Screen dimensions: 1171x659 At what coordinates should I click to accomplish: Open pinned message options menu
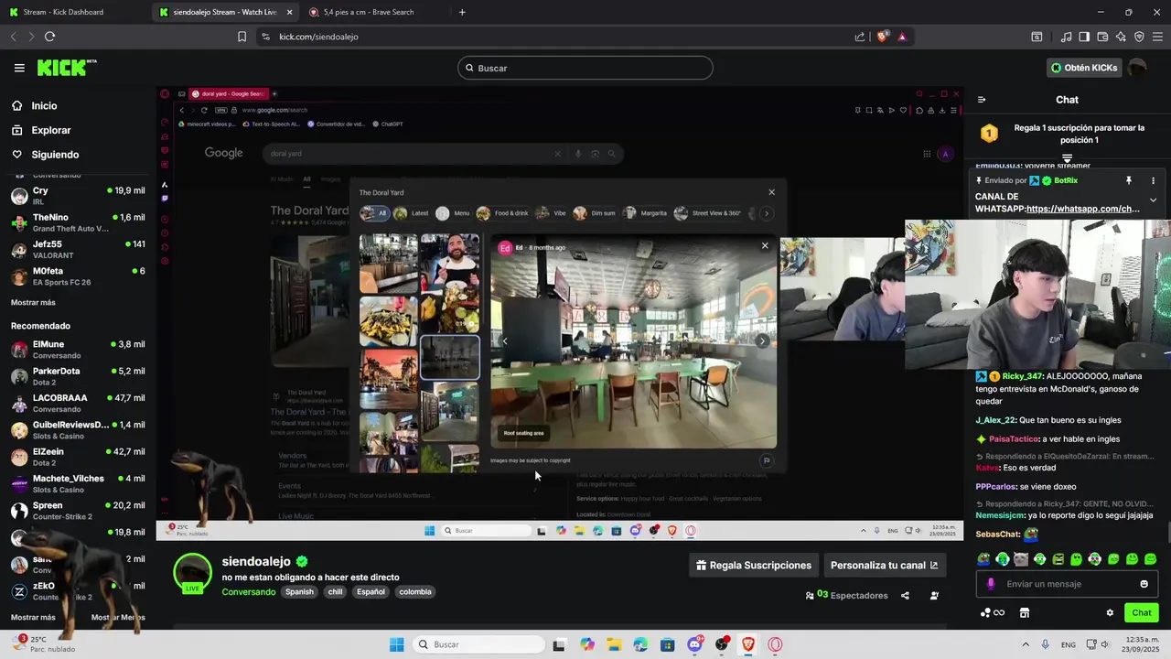pos(1153,180)
